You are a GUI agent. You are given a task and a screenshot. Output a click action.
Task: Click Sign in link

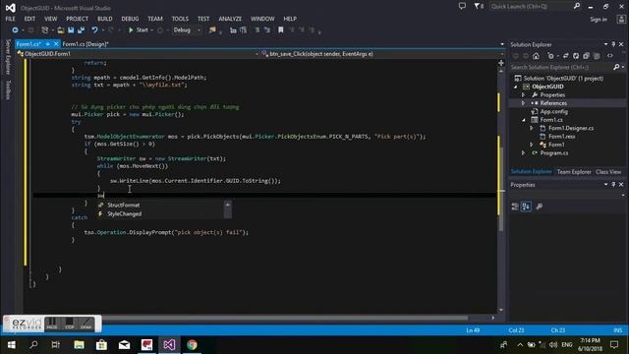599,20
